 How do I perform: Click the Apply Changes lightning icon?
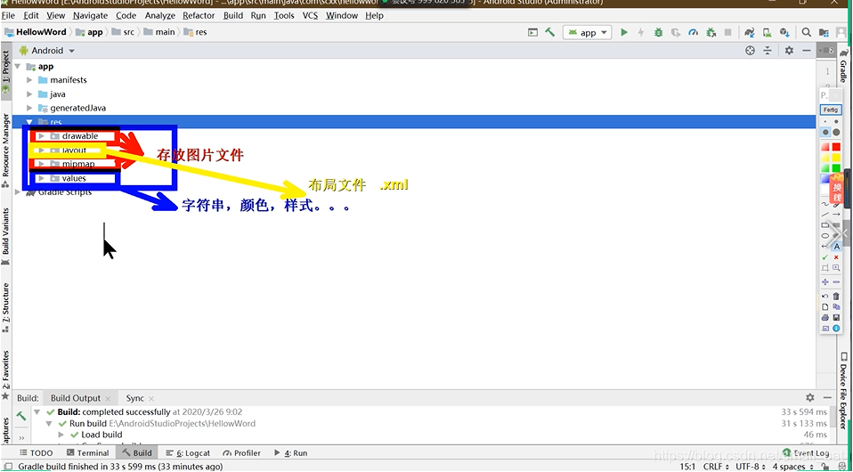tap(641, 32)
